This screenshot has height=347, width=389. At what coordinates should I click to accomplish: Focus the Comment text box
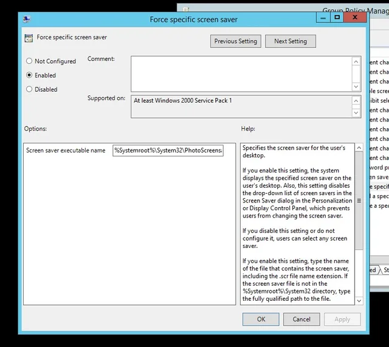point(241,74)
